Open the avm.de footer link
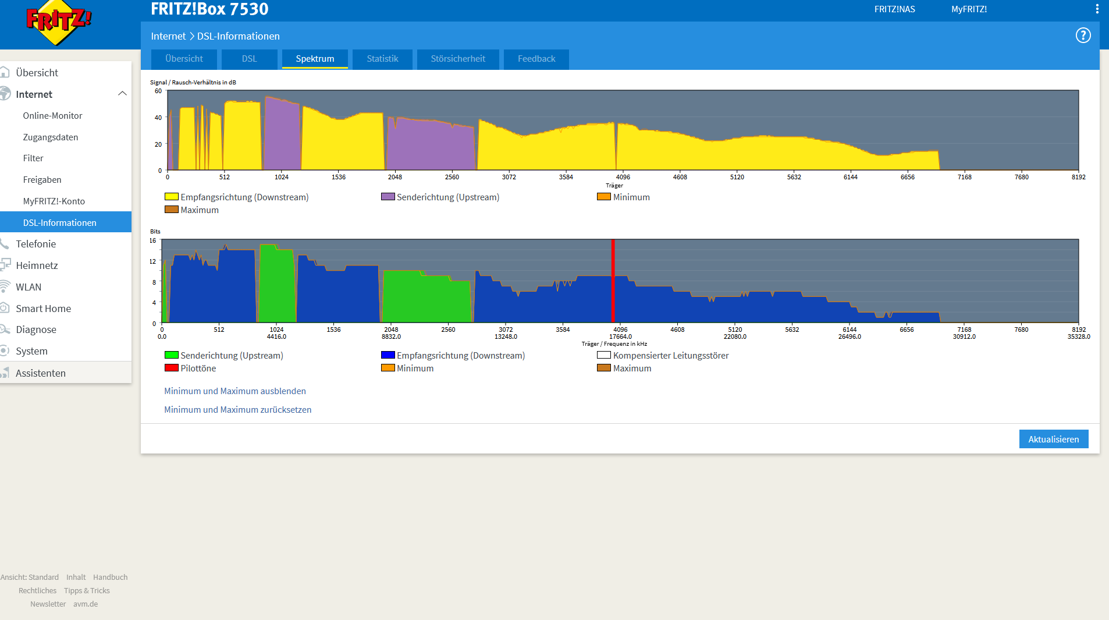This screenshot has width=1109, height=620. click(86, 604)
